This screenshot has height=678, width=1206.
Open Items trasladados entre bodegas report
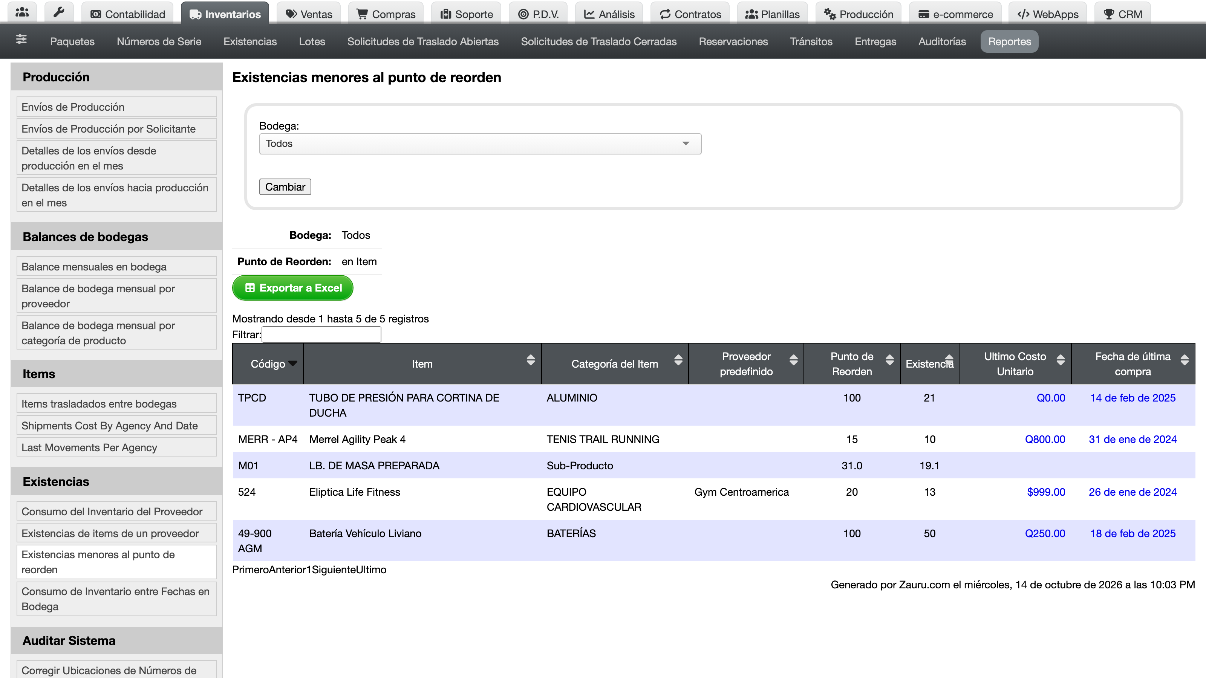click(116, 403)
